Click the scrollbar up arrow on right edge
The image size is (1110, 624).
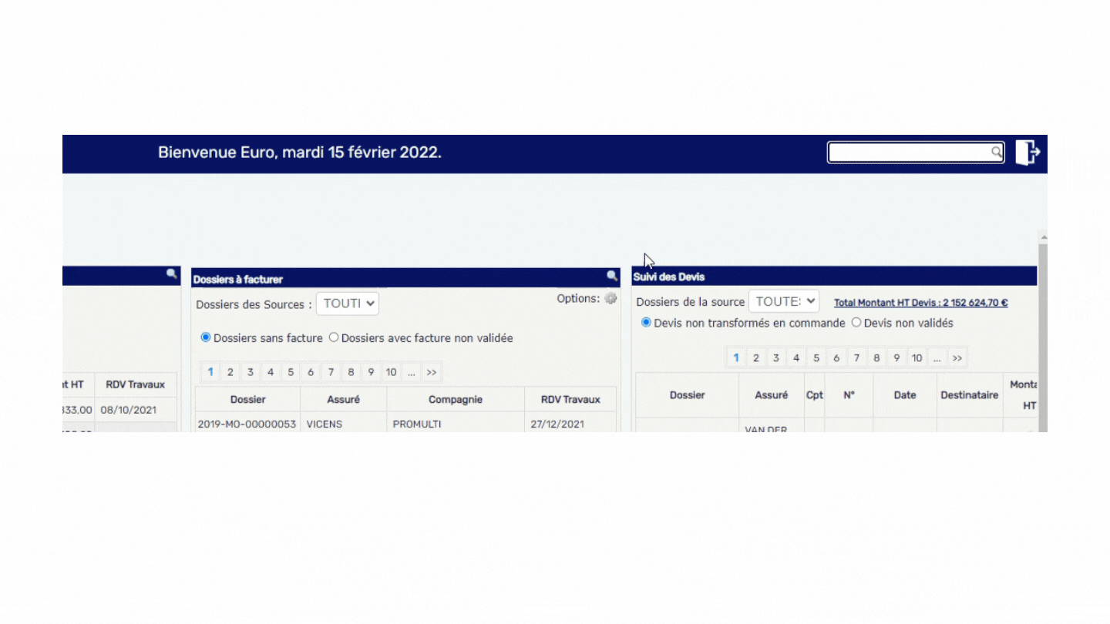(1043, 237)
